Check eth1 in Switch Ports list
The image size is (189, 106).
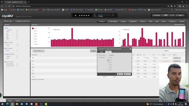pyautogui.click(x=107, y=60)
